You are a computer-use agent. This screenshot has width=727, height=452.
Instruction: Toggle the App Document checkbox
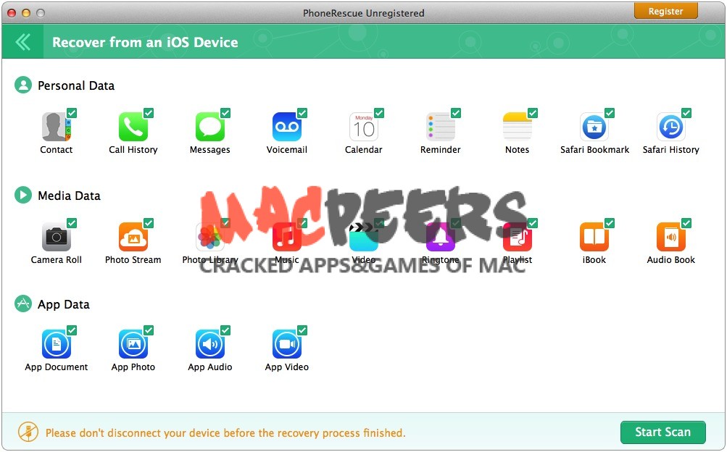point(72,330)
